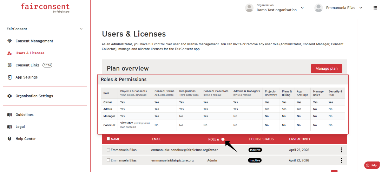
Task: Click the Users & Licenses person-gear icon
Action: tap(9, 53)
